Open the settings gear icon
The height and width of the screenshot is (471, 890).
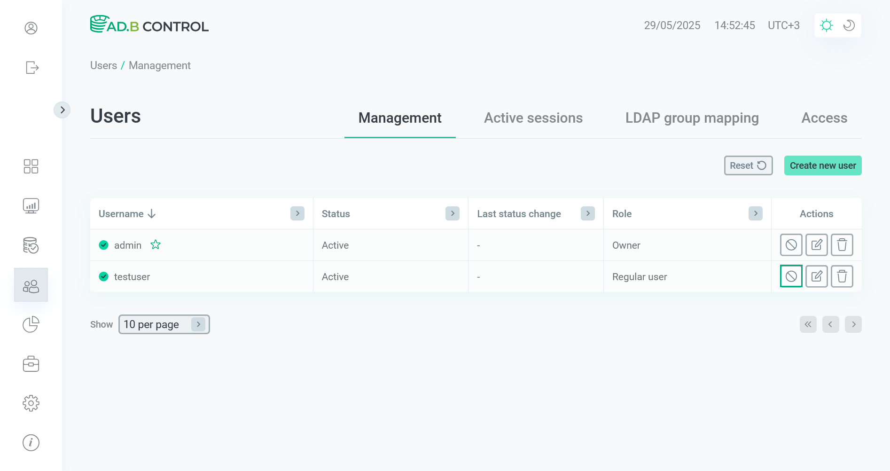pyautogui.click(x=31, y=403)
